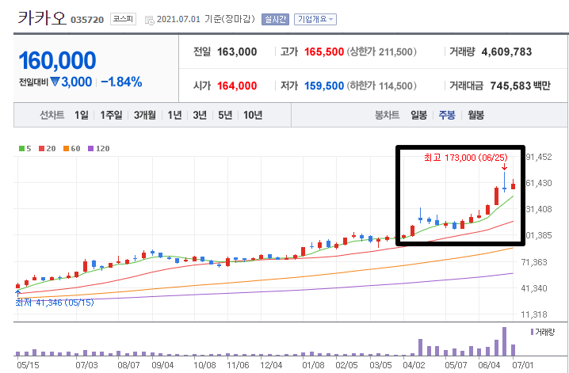The width and height of the screenshot is (569, 373).
Task: Click the 07/01 date axis label
Action: (522, 364)
